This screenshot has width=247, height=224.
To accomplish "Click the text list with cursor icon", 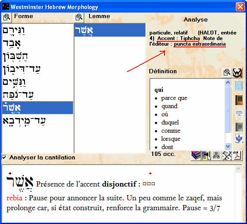I will click(x=206, y=156).
